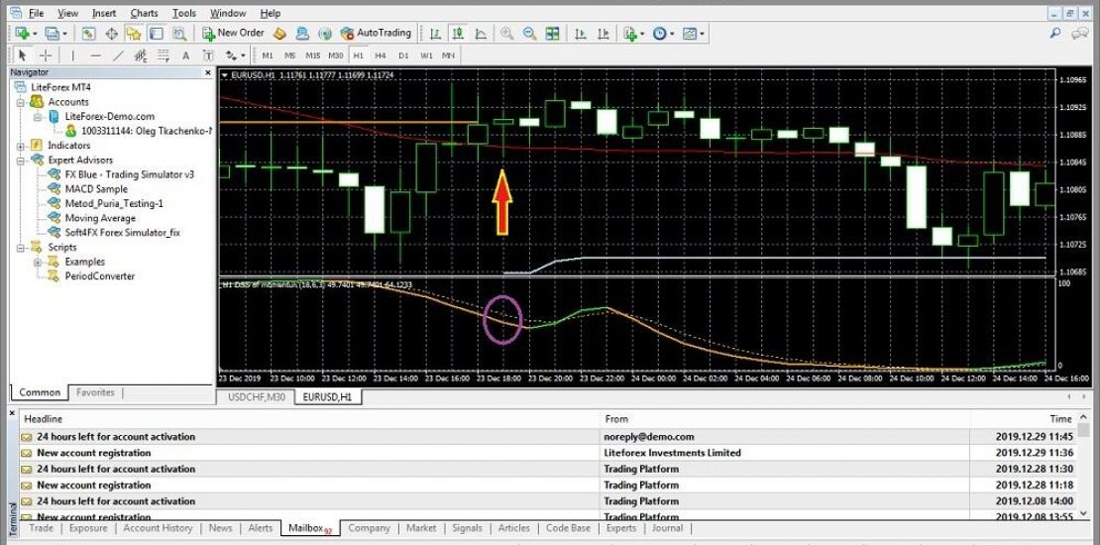The width and height of the screenshot is (1100, 545).
Task: Select the crosshair cursor tool
Action: [46, 55]
